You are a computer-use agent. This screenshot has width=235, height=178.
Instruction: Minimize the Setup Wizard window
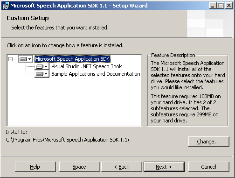[x=213, y=6]
